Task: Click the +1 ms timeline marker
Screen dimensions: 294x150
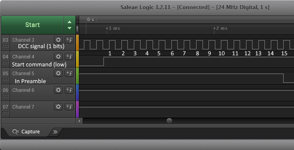Action: (x=113, y=28)
